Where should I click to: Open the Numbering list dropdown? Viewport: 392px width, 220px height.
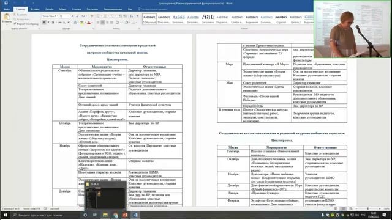pyautogui.click(x=108, y=16)
